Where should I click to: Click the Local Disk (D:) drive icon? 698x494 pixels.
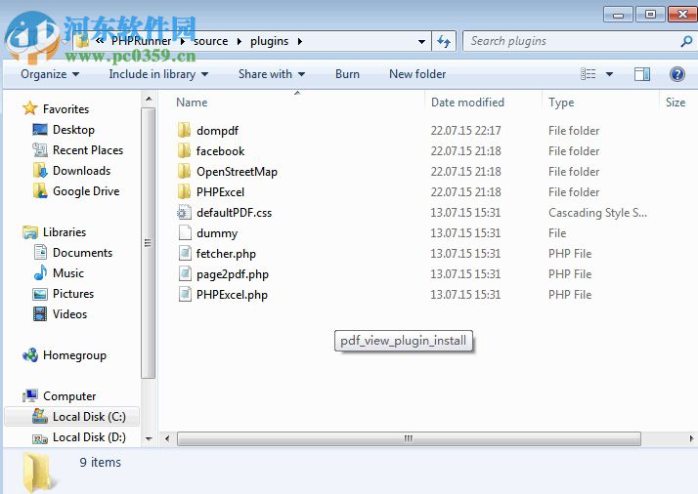[x=40, y=438]
